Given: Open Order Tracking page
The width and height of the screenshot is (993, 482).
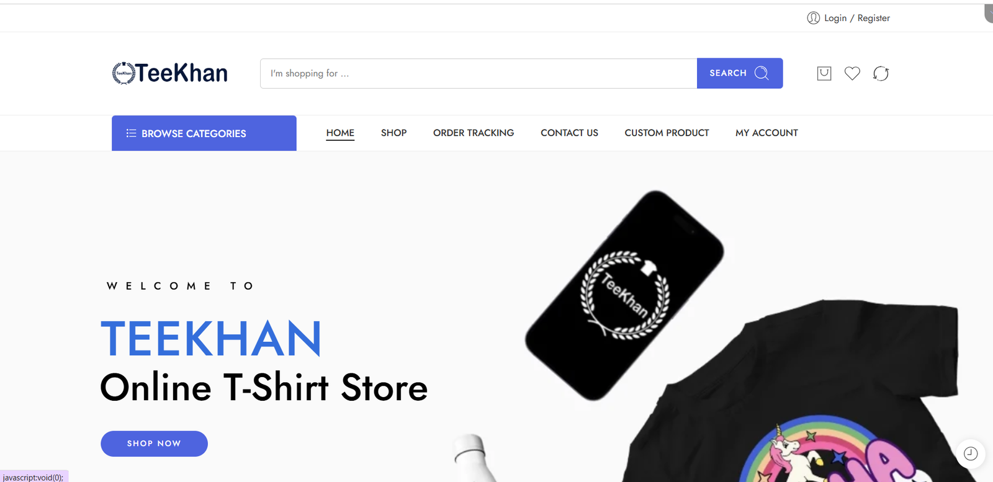Looking at the screenshot, I should (x=474, y=133).
